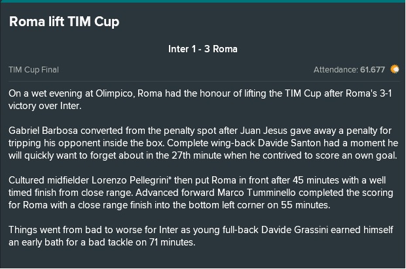
Task: Select the 'TIM Cup Final' competition label
Action: [x=33, y=70]
